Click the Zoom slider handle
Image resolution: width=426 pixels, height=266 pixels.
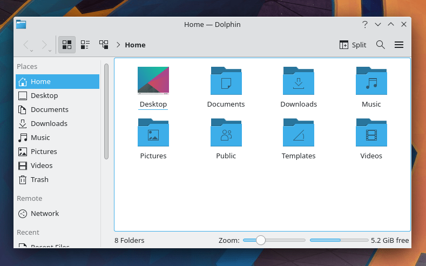click(261, 240)
